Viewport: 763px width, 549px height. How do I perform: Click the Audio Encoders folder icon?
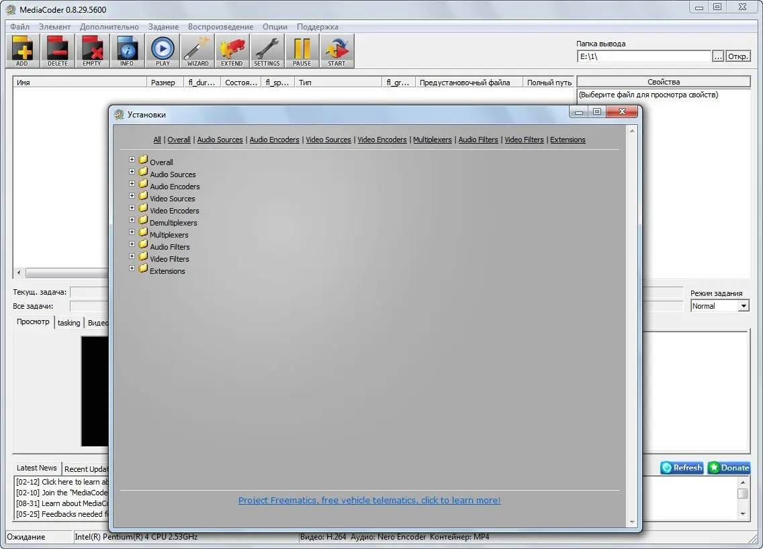click(143, 184)
